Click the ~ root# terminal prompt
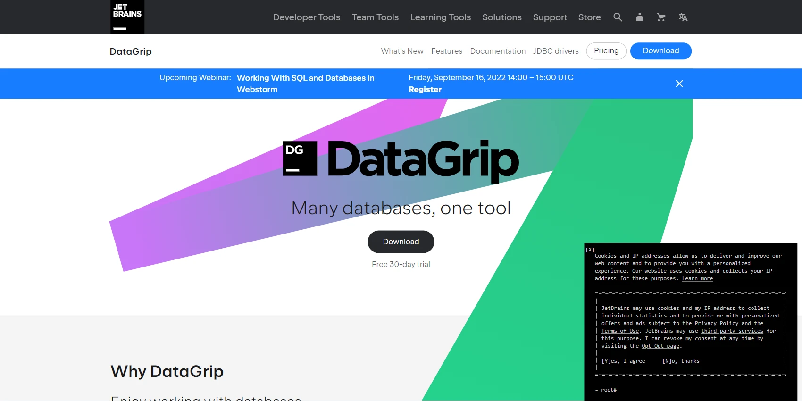This screenshot has height=401, width=802. tap(606, 390)
